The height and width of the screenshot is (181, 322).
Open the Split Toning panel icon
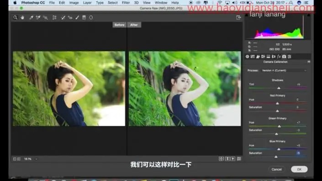[x=268, y=57]
